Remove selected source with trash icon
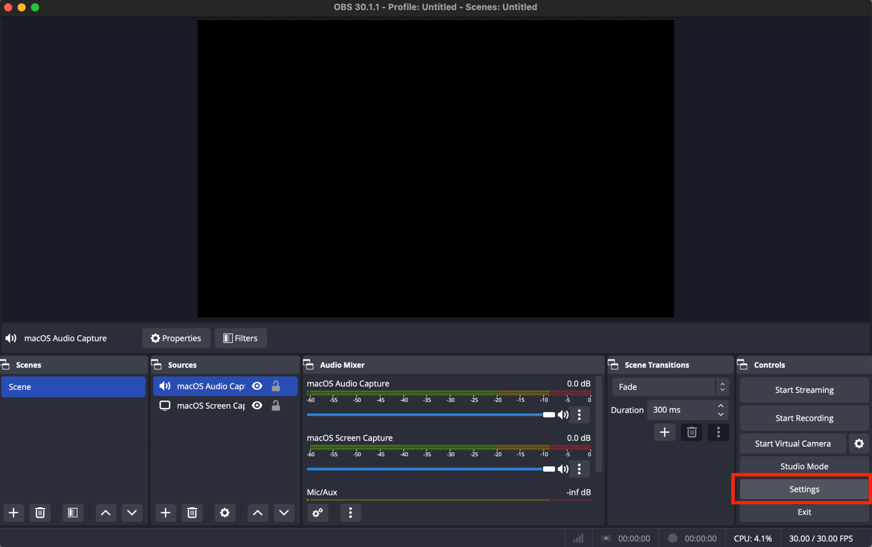 (x=192, y=513)
